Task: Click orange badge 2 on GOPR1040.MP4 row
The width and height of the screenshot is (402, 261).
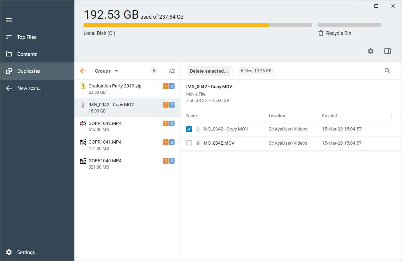Action: 166,161
